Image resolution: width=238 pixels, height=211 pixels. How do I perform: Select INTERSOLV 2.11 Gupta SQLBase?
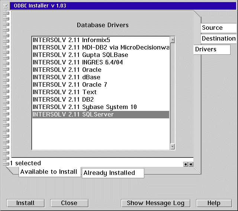[101, 55]
